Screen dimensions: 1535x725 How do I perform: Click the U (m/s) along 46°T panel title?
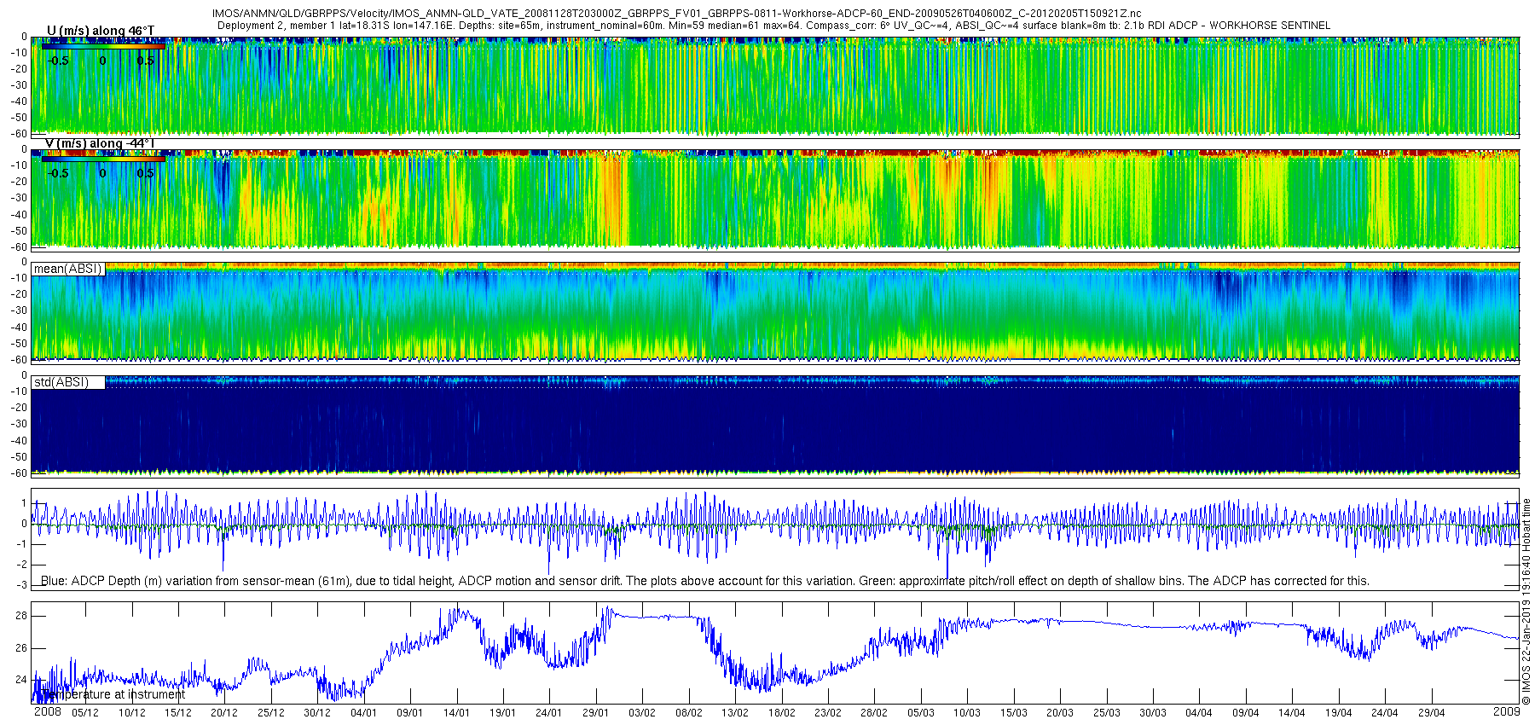[101, 31]
